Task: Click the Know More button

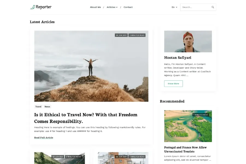Action: click(173, 84)
